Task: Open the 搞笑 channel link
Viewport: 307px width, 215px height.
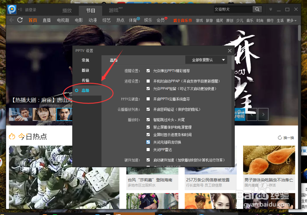Action: (x=220, y=20)
